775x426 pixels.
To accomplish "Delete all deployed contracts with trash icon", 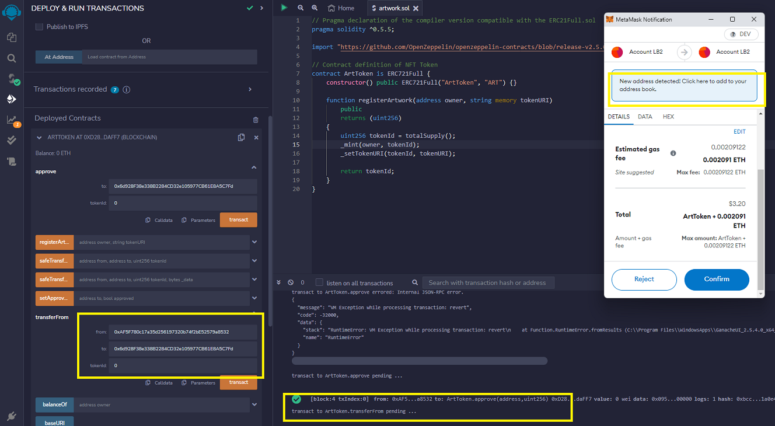I will pos(256,120).
